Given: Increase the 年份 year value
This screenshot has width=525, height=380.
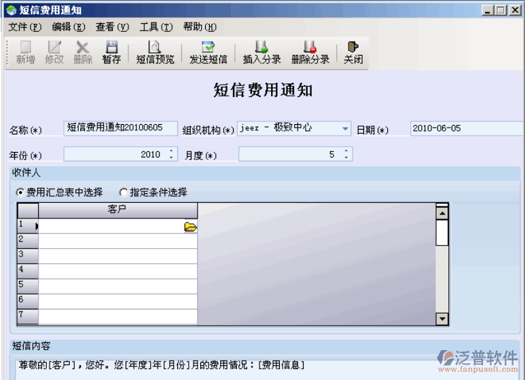Looking at the screenshot, I should pyautogui.click(x=171, y=151).
